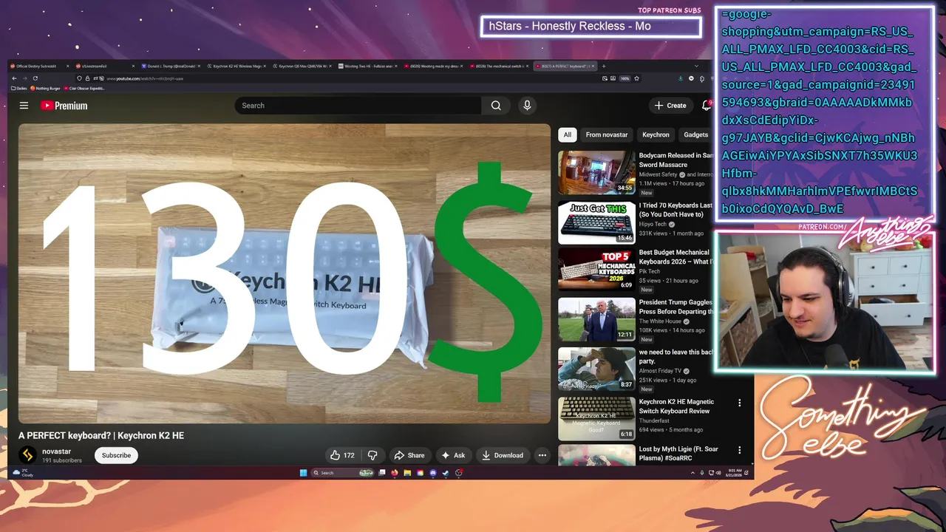Screen dimensions: 946x532
Task: Reload the page in browser toolbar
Action: click(35, 78)
